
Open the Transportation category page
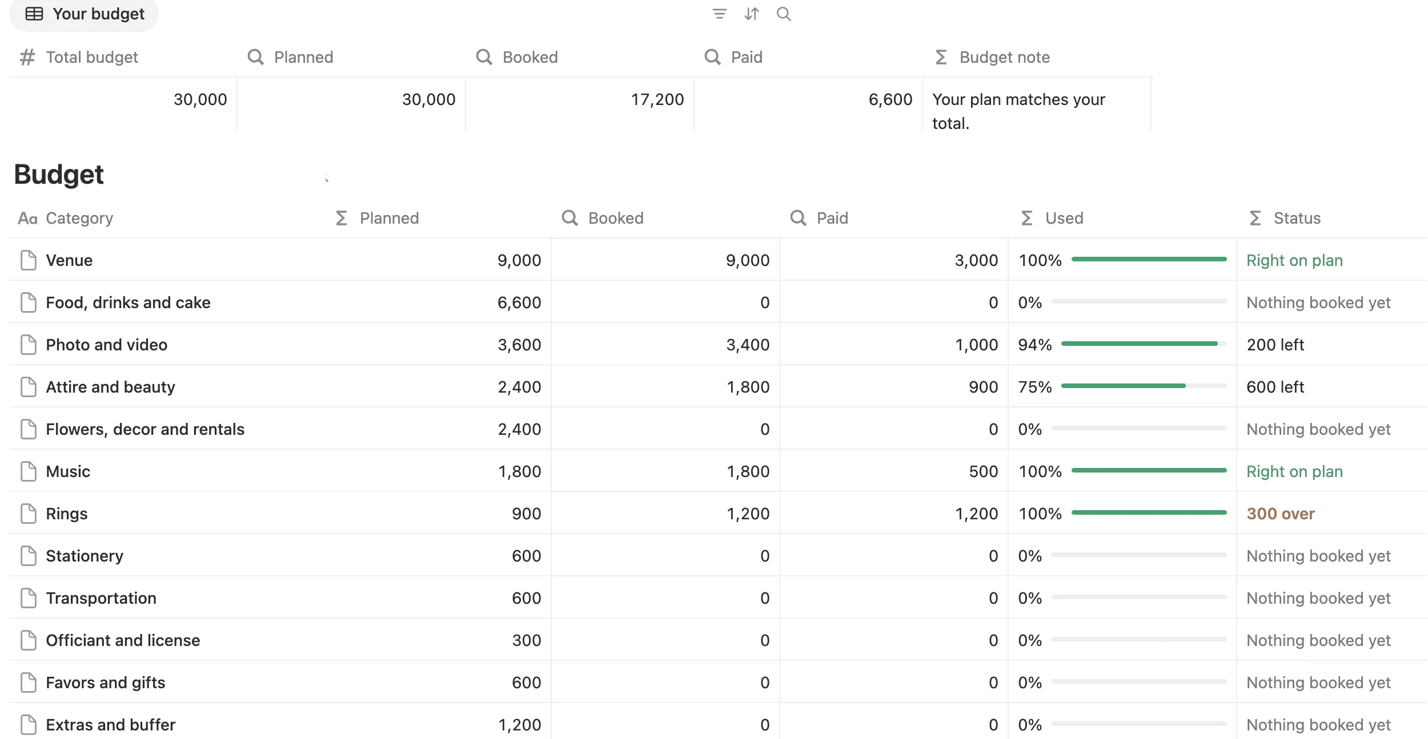click(x=101, y=598)
